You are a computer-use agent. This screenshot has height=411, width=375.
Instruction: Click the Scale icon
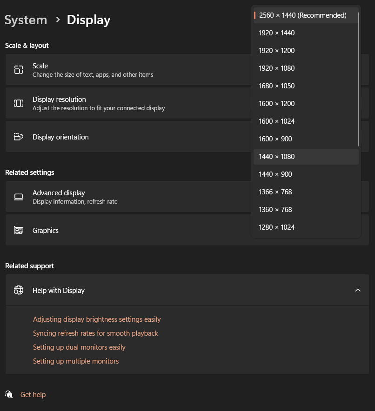[x=19, y=70]
